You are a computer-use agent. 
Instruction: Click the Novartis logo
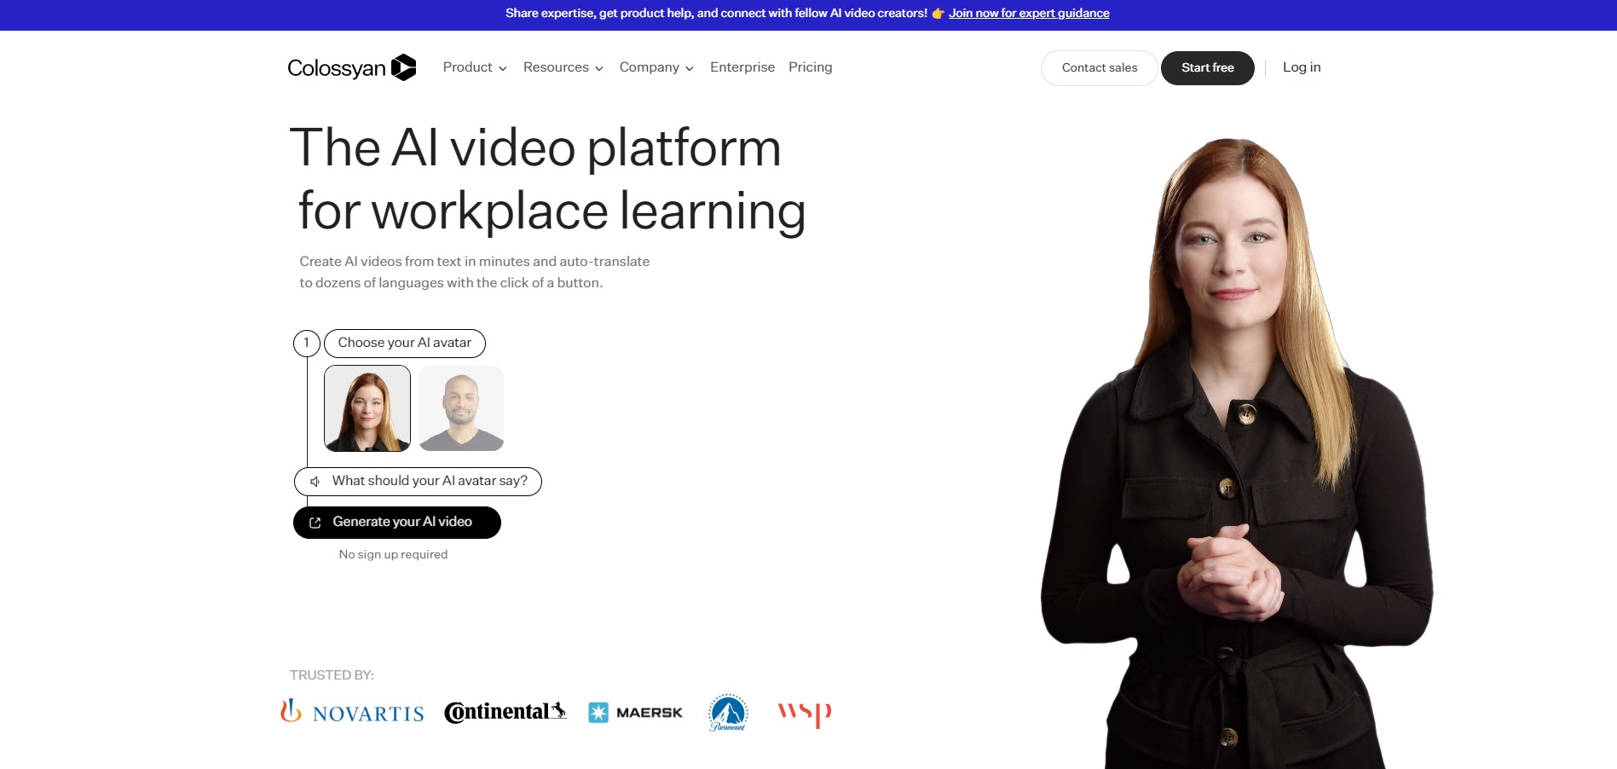pos(352,712)
